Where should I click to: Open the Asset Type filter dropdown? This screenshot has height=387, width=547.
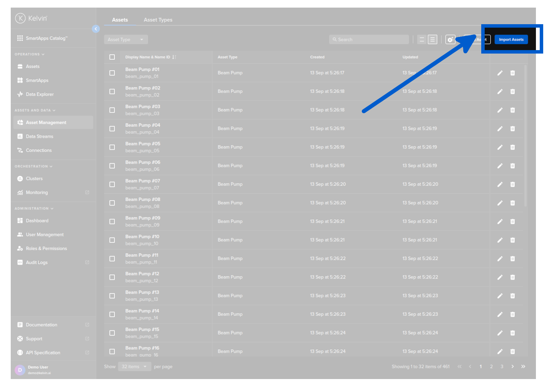point(126,40)
